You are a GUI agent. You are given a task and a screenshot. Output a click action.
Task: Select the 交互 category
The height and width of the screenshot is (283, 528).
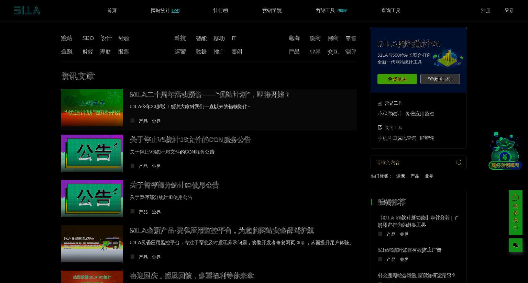pos(333,52)
